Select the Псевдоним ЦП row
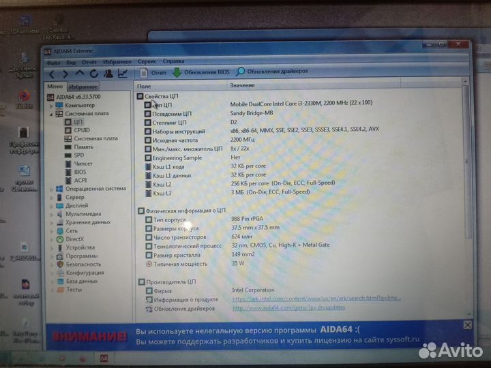Viewport: 491px width, 368px height. click(x=209, y=113)
